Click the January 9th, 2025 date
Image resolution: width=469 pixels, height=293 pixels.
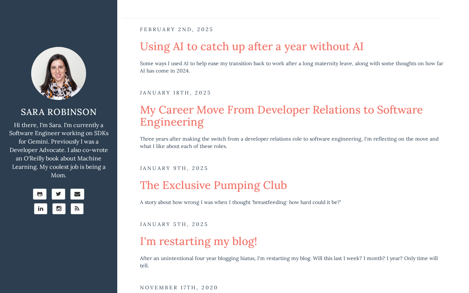tap(174, 168)
